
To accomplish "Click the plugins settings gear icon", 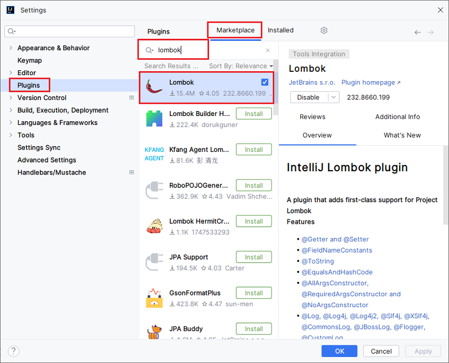I will point(324,30).
